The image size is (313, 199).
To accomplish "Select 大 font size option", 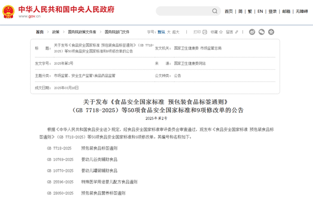I will click(168, 32).
